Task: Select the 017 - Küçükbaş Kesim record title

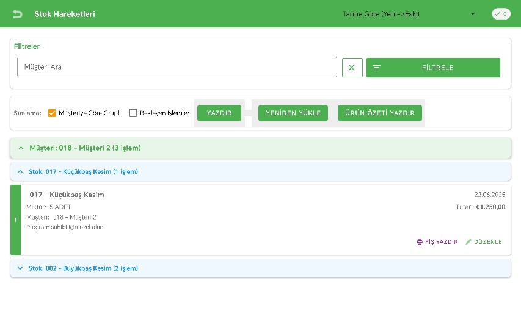Action: pyautogui.click(x=67, y=195)
